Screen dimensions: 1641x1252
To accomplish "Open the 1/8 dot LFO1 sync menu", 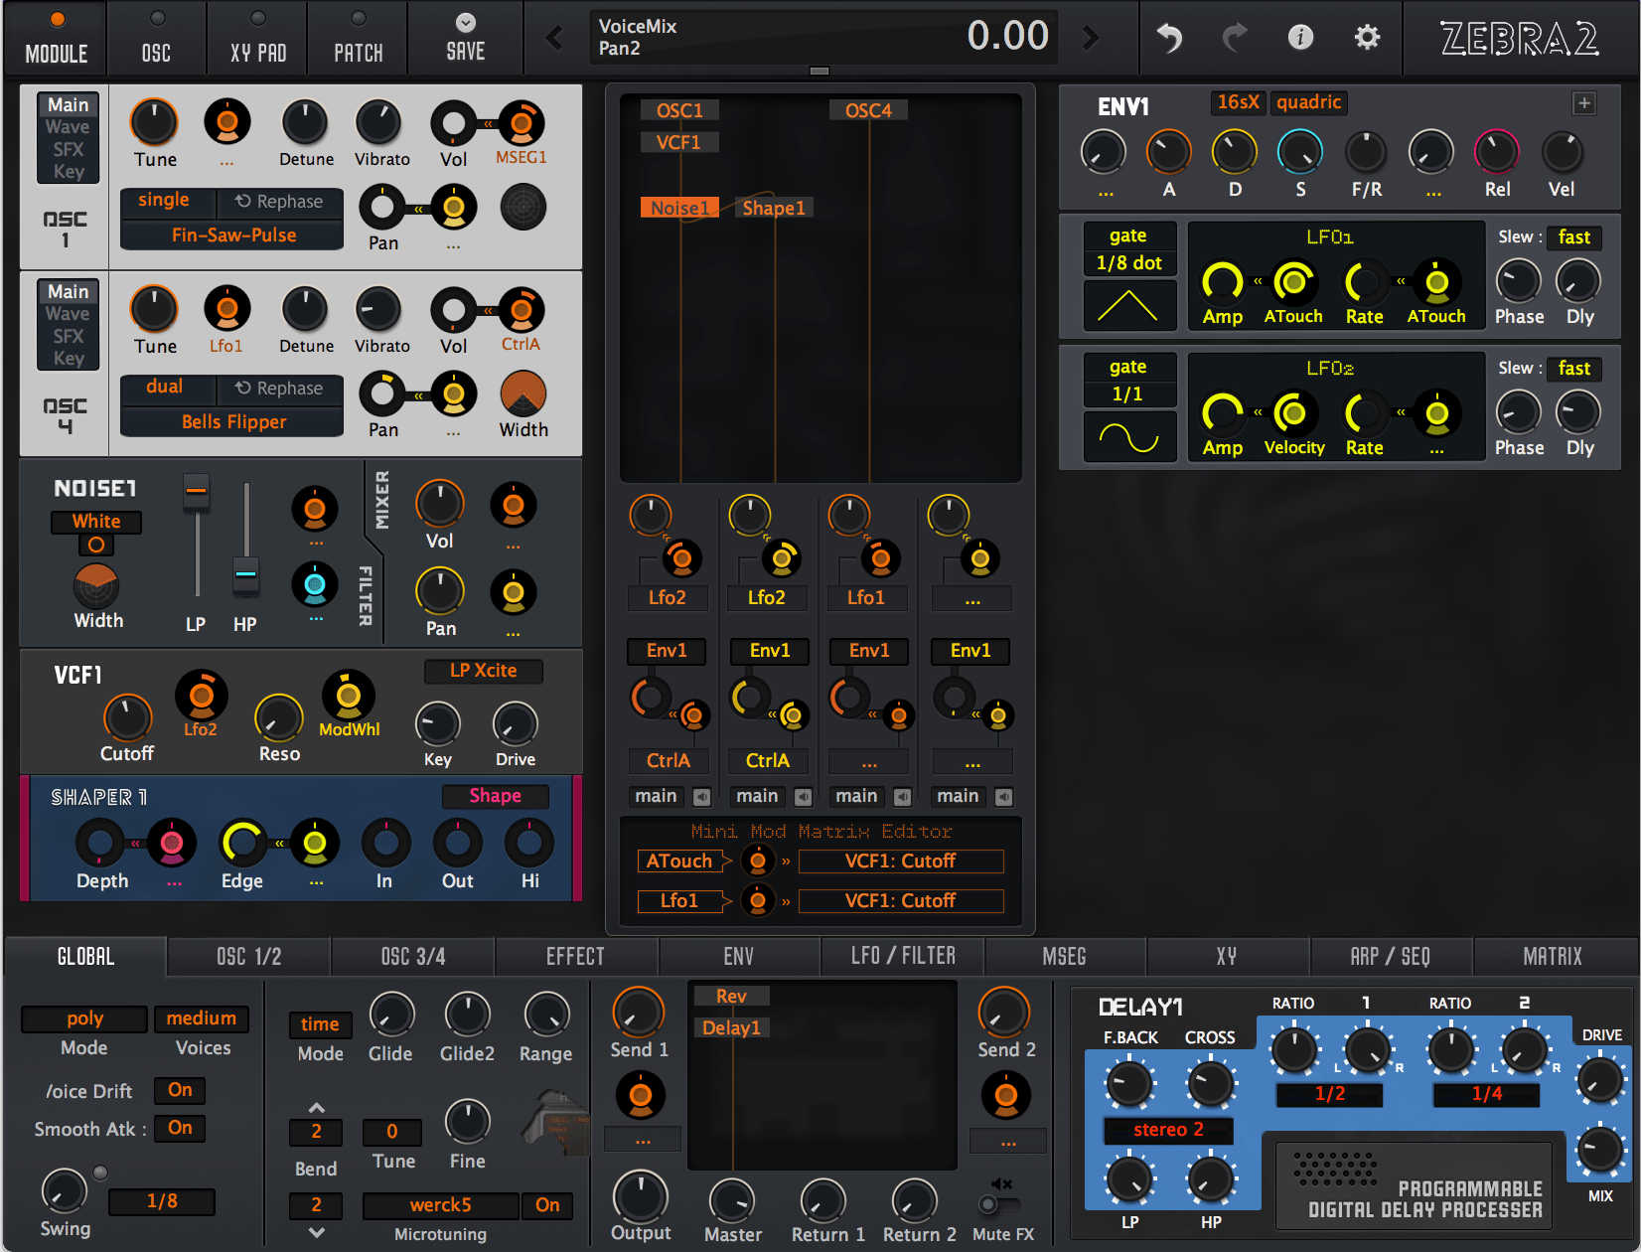I will (x=1128, y=263).
